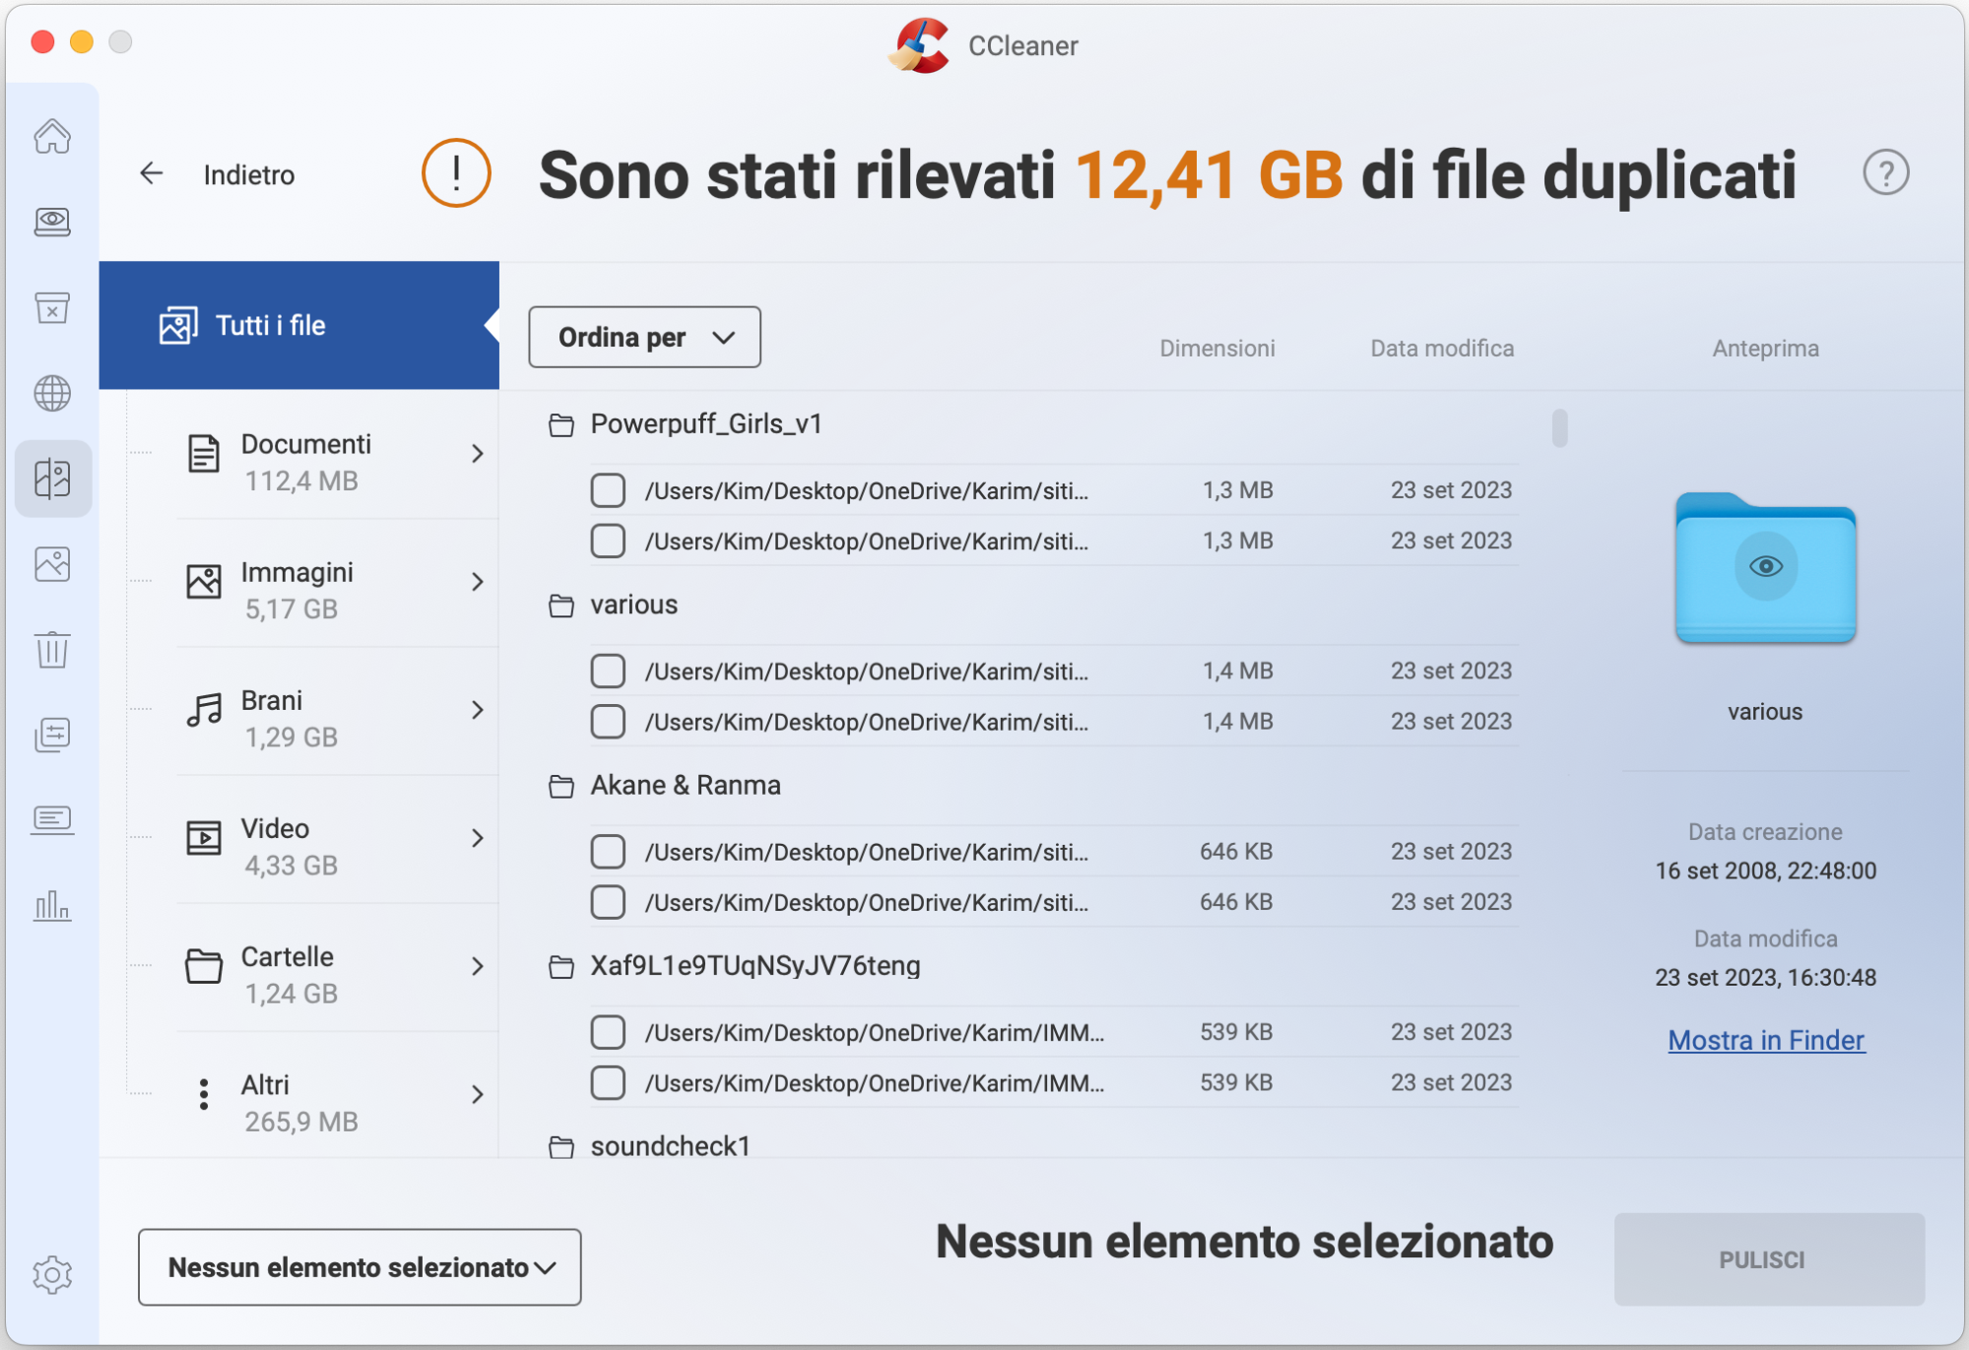Open the Nessun elemento selezionato dropdown
The width and height of the screenshot is (1969, 1350).
pyautogui.click(x=360, y=1267)
